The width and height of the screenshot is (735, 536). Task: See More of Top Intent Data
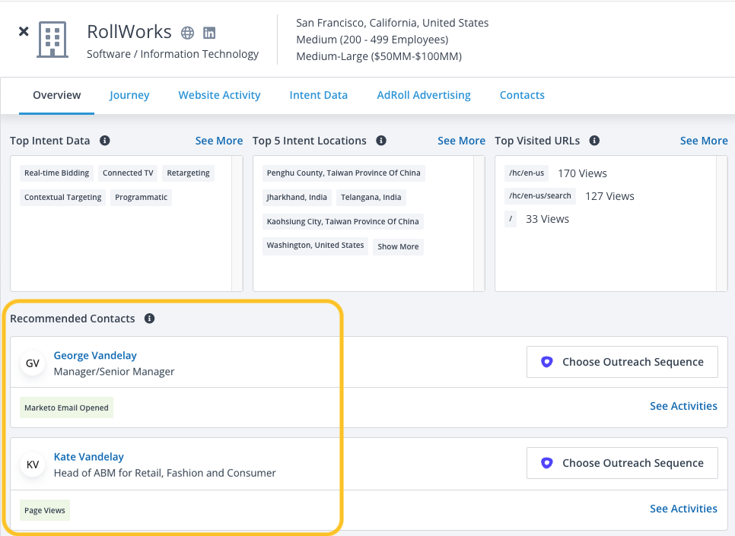(x=218, y=141)
